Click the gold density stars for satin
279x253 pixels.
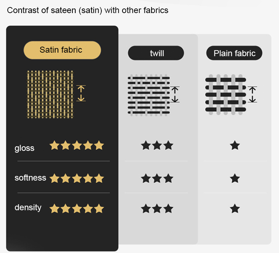click(77, 208)
